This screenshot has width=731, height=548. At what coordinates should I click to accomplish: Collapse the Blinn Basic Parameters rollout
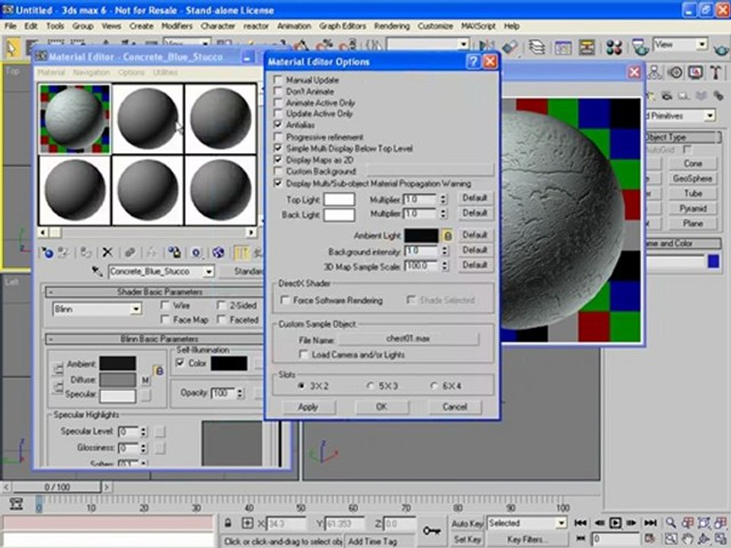click(x=51, y=339)
